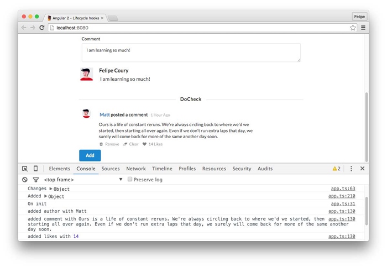The width and height of the screenshot is (387, 267).
Task: Click the eraser icon beside Clear
Action: 125,144
